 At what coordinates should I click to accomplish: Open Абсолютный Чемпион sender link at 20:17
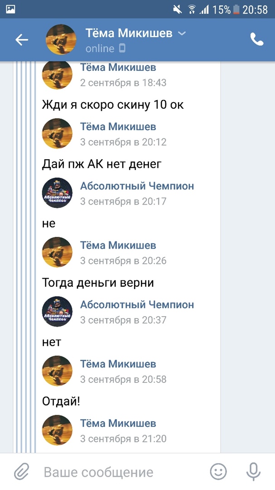click(x=137, y=186)
